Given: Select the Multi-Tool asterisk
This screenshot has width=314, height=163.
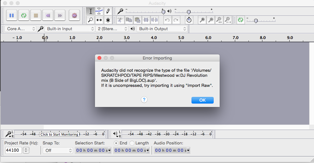Looking at the screenshot, I should point(108,20).
